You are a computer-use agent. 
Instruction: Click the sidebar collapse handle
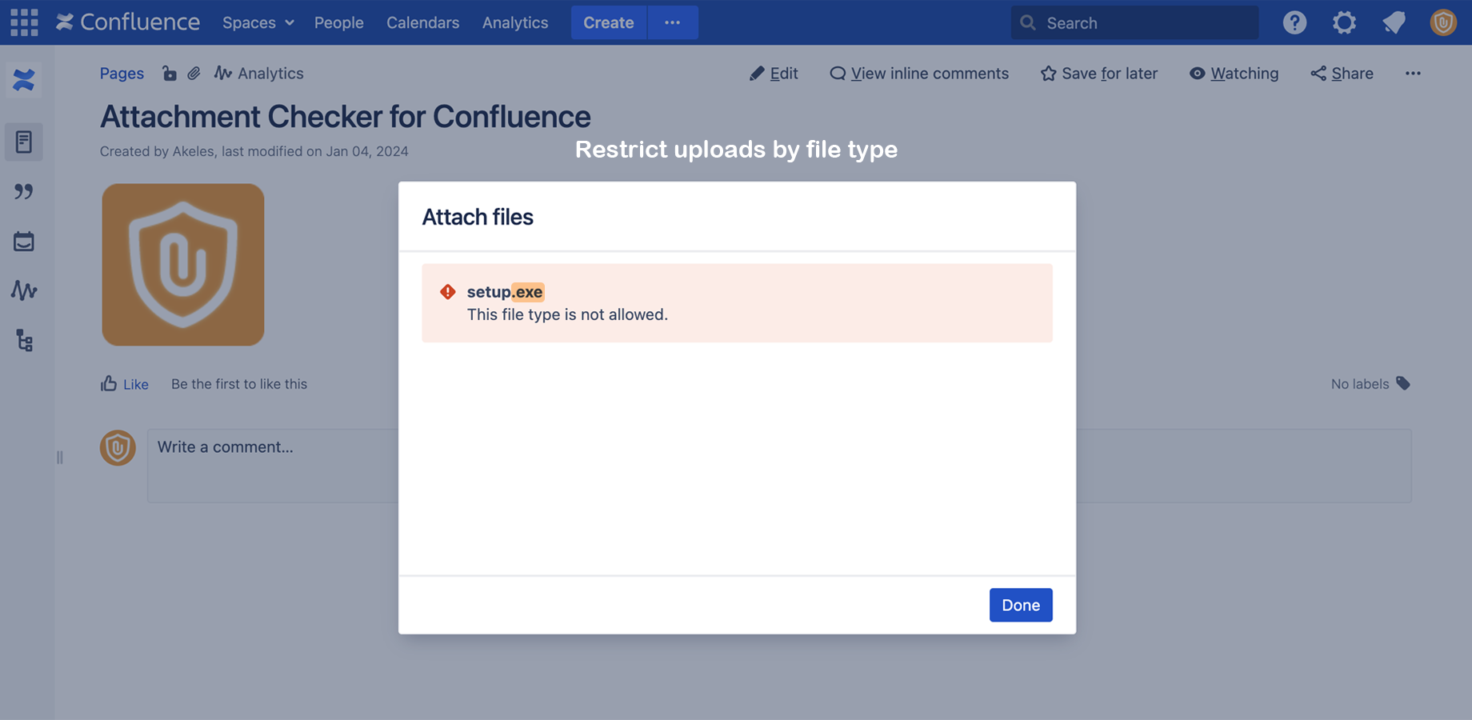pos(59,458)
